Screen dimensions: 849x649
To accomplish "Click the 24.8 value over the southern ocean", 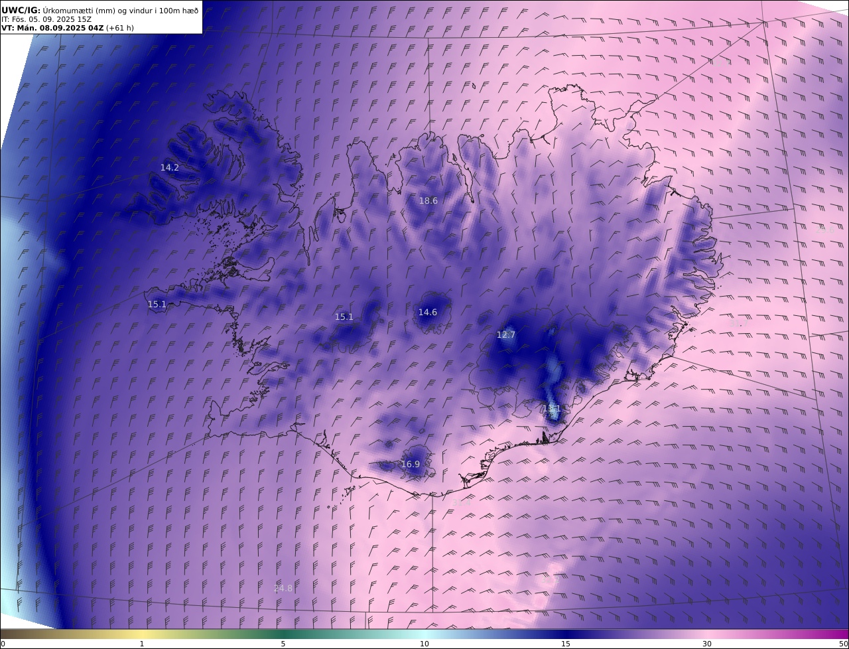I will 283,589.
